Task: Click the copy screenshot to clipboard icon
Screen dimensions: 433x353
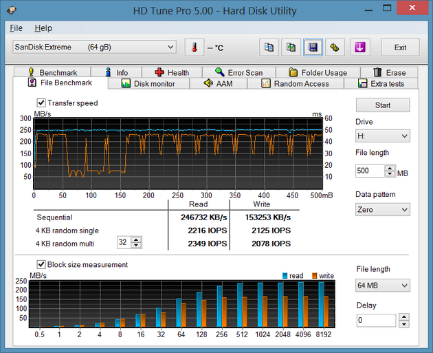Action: [x=291, y=47]
